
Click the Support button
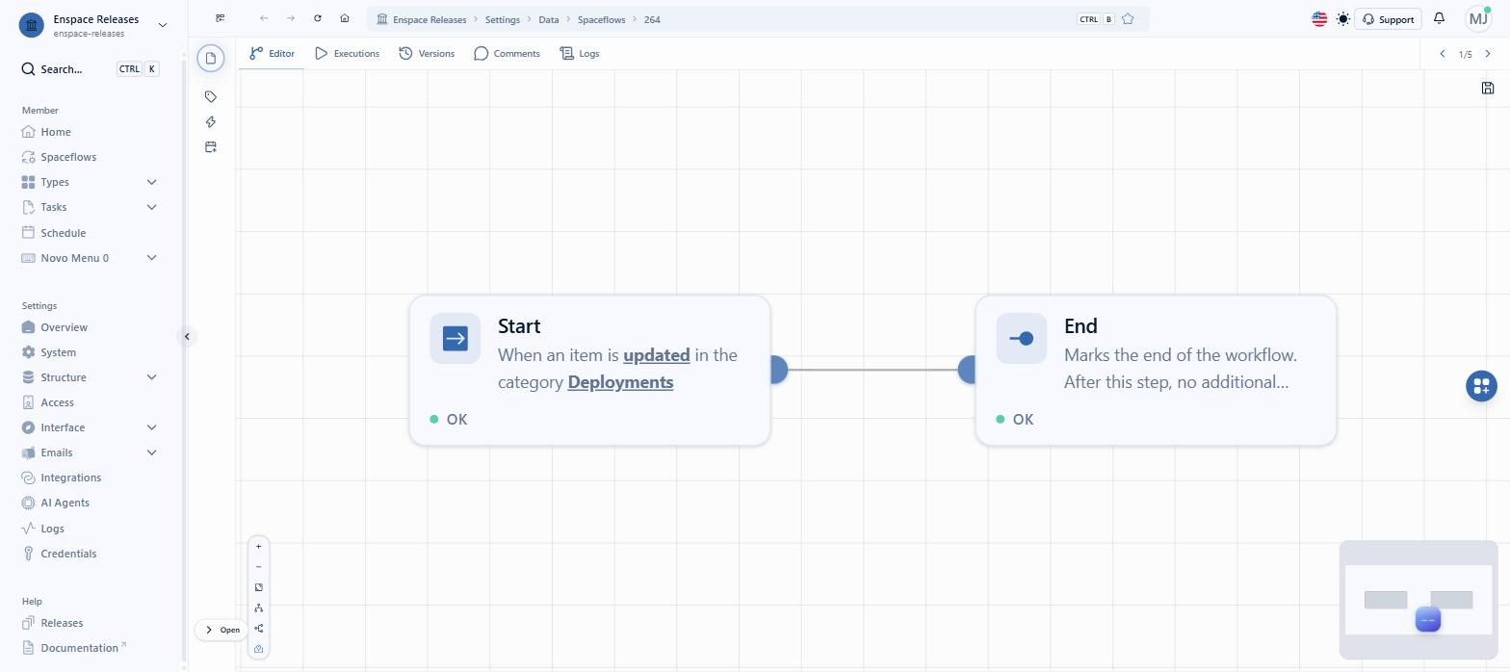coord(1388,18)
